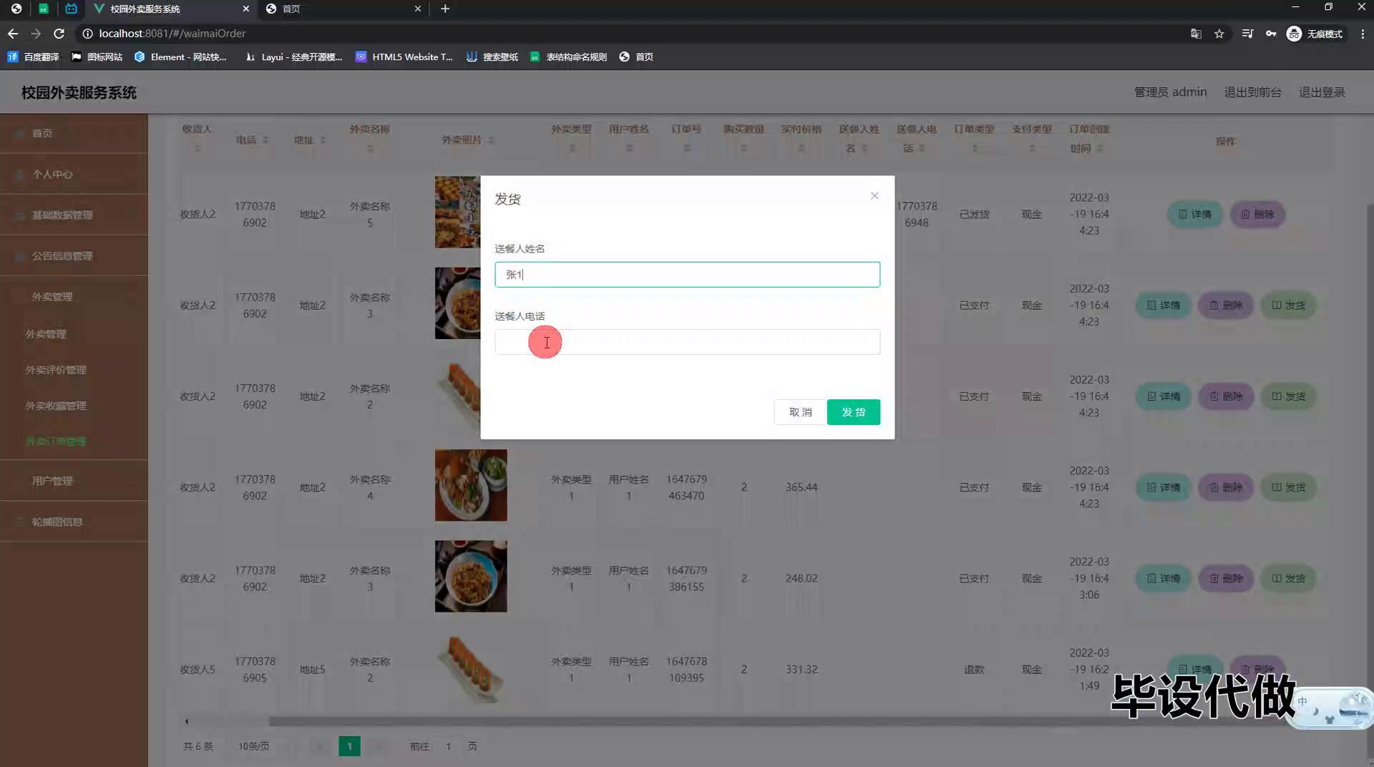Click 退出到前台 in the header
The image size is (1374, 767).
click(1252, 92)
